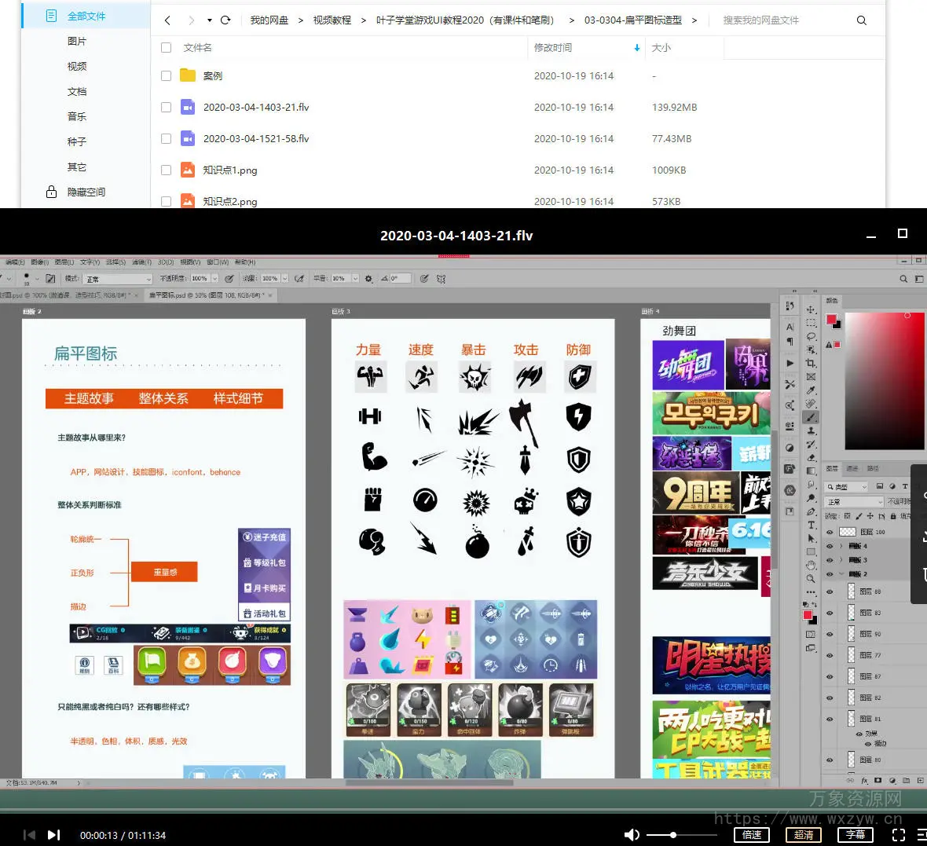The height and width of the screenshot is (846, 927).
Task: Open the 隐藏空间 lock item
Action: [86, 192]
